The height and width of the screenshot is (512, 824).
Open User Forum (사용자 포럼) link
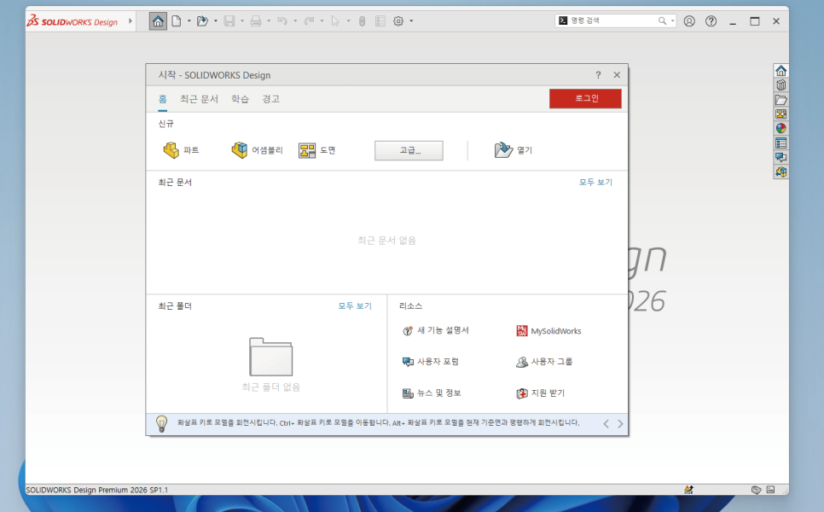pyautogui.click(x=431, y=362)
